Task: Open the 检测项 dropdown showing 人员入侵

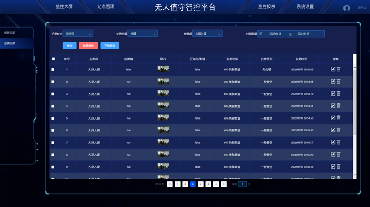Action: click(x=207, y=34)
